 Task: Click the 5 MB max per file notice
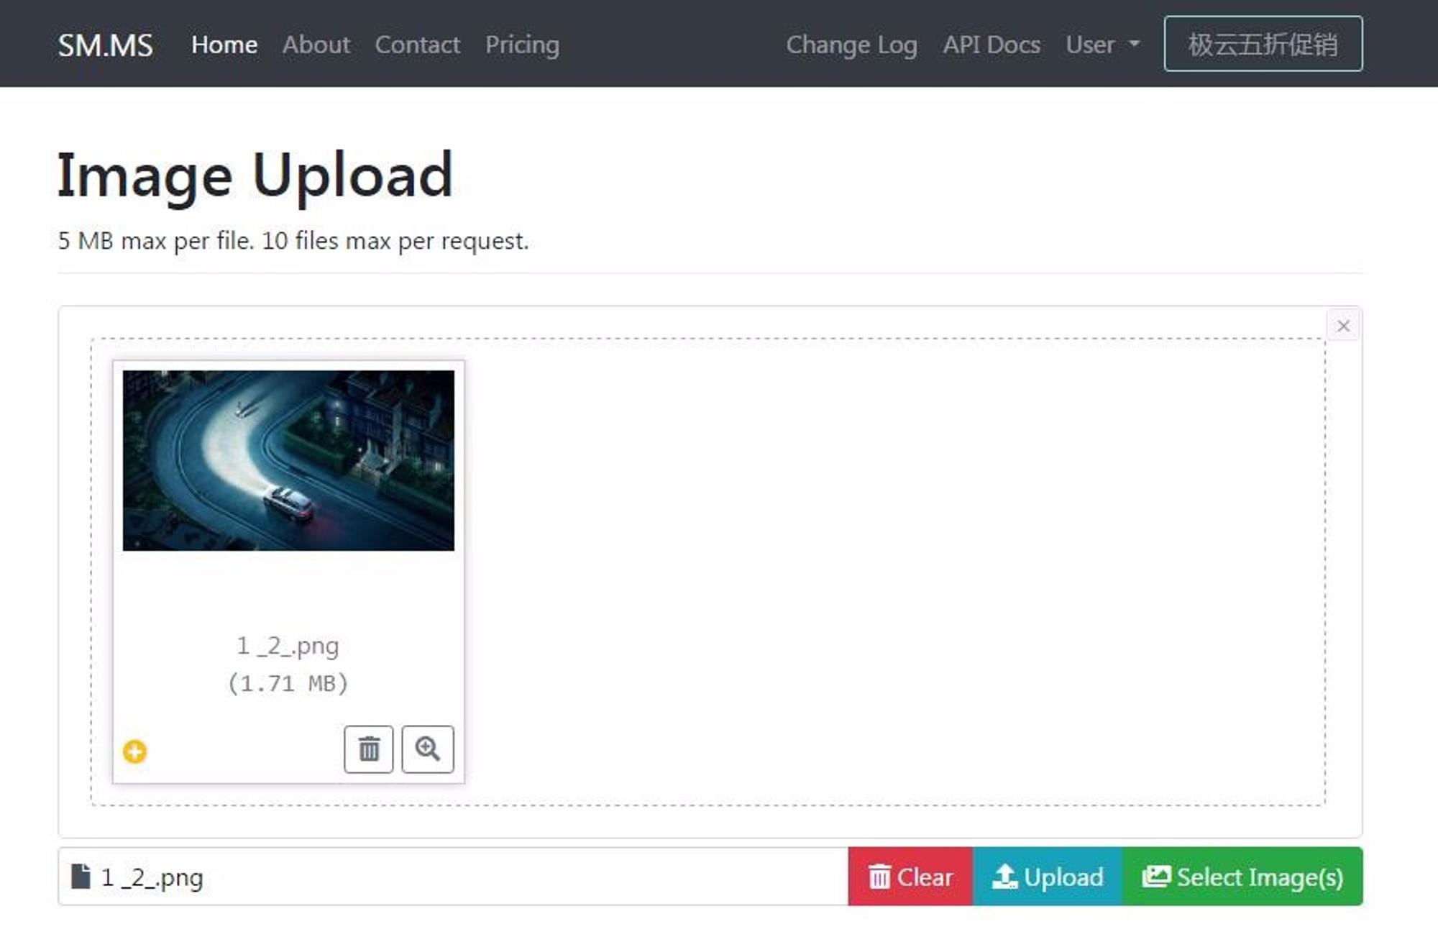coord(293,241)
